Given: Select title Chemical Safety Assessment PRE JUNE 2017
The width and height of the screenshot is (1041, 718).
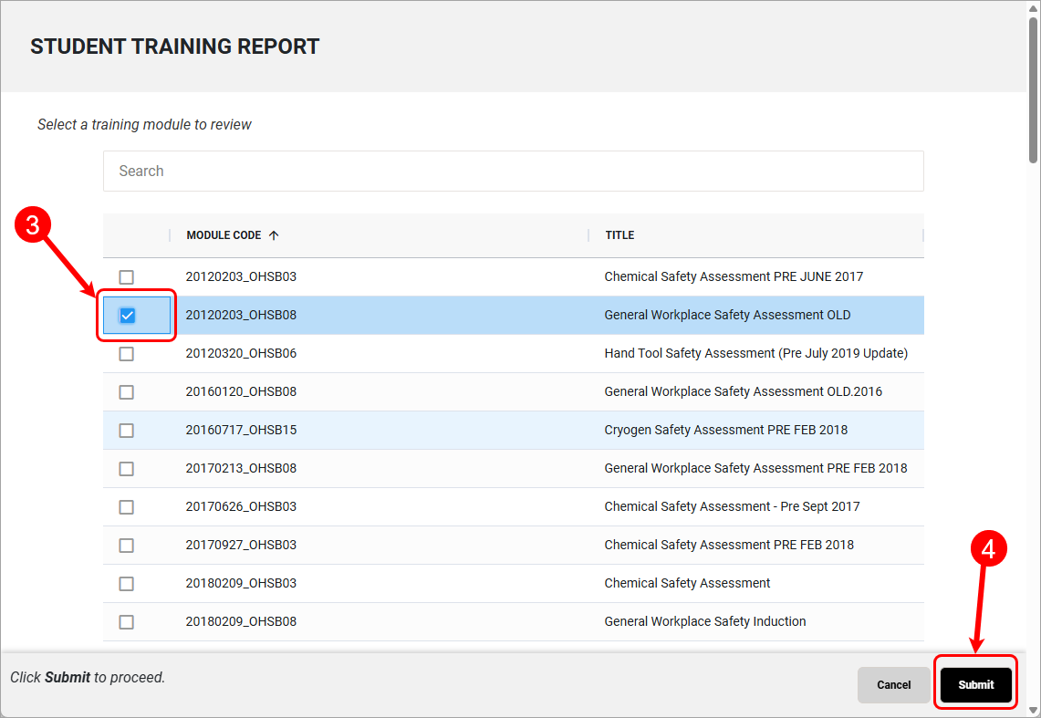Looking at the screenshot, I should (x=734, y=276).
